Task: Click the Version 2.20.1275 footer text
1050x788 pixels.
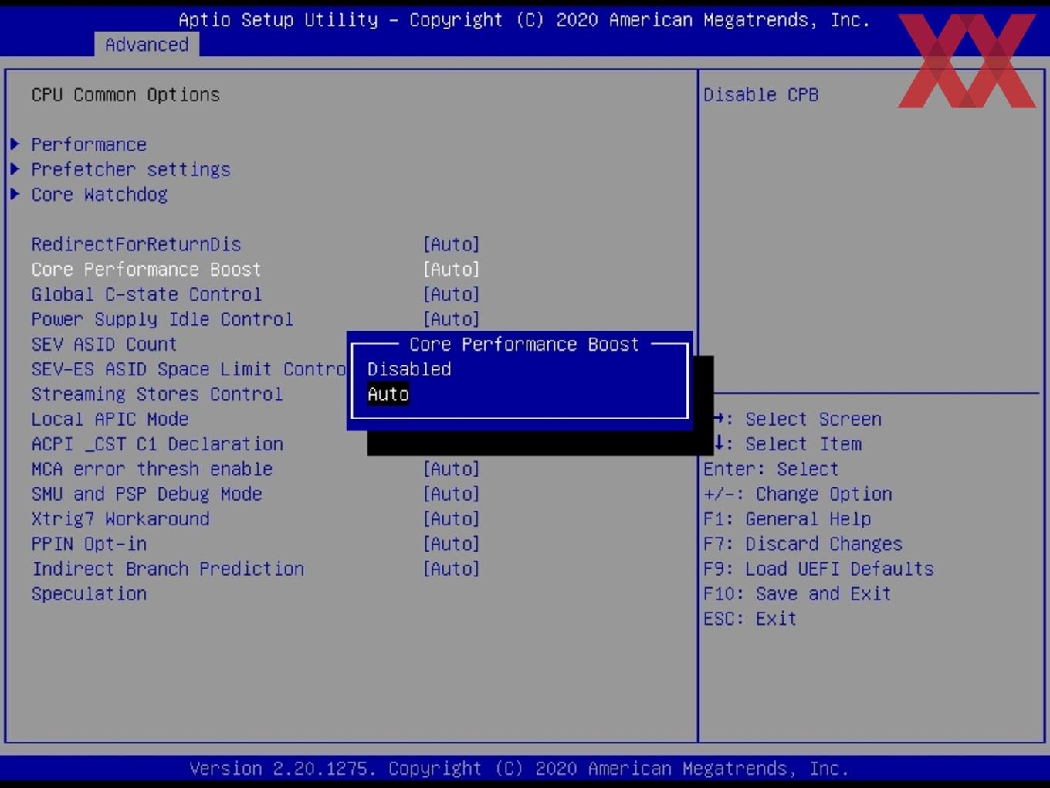Action: (x=519, y=769)
